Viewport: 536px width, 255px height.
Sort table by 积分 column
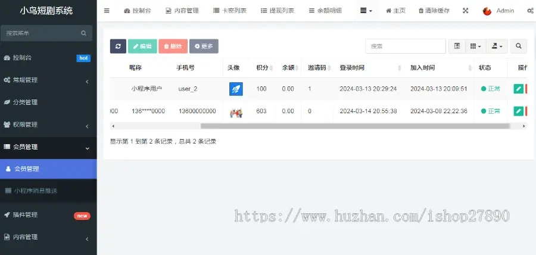click(264, 68)
